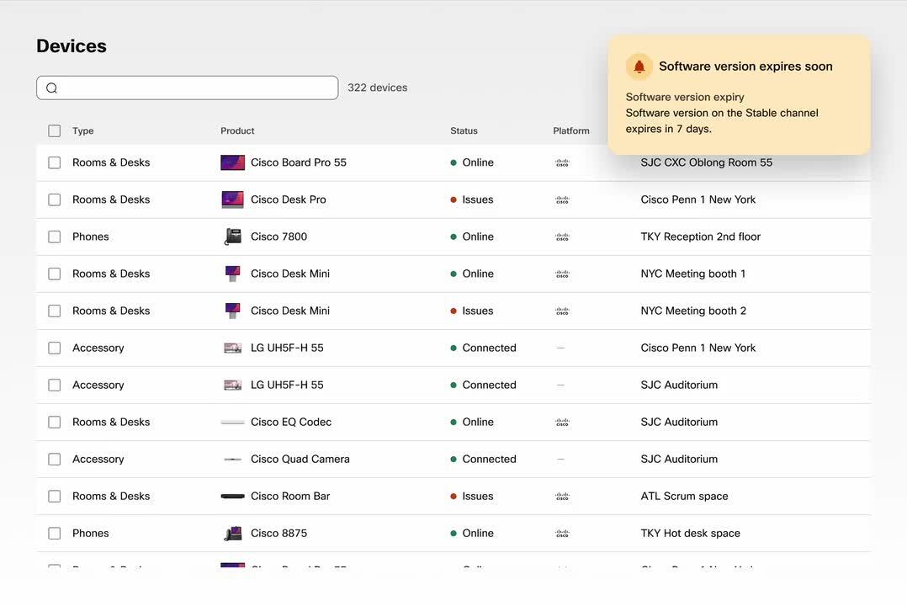Image resolution: width=907 pixels, height=606 pixels.
Task: Check the box for the Cisco Board Pro 55 row
Action: pos(55,162)
